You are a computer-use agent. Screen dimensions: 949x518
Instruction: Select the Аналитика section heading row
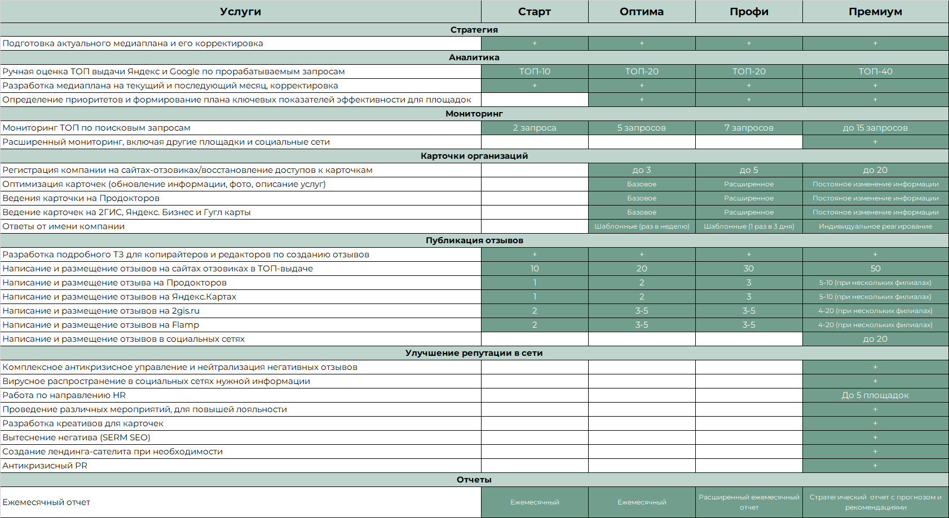pos(474,57)
